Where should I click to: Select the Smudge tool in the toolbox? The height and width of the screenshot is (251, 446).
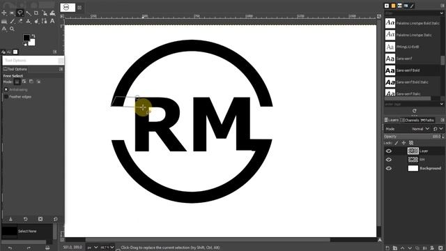click(x=36, y=21)
